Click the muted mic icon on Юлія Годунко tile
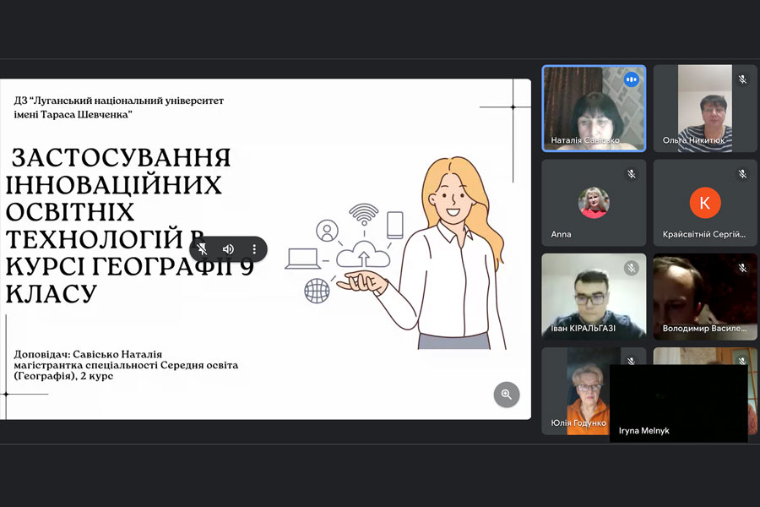Screen dimensions: 760x507 point(631,361)
